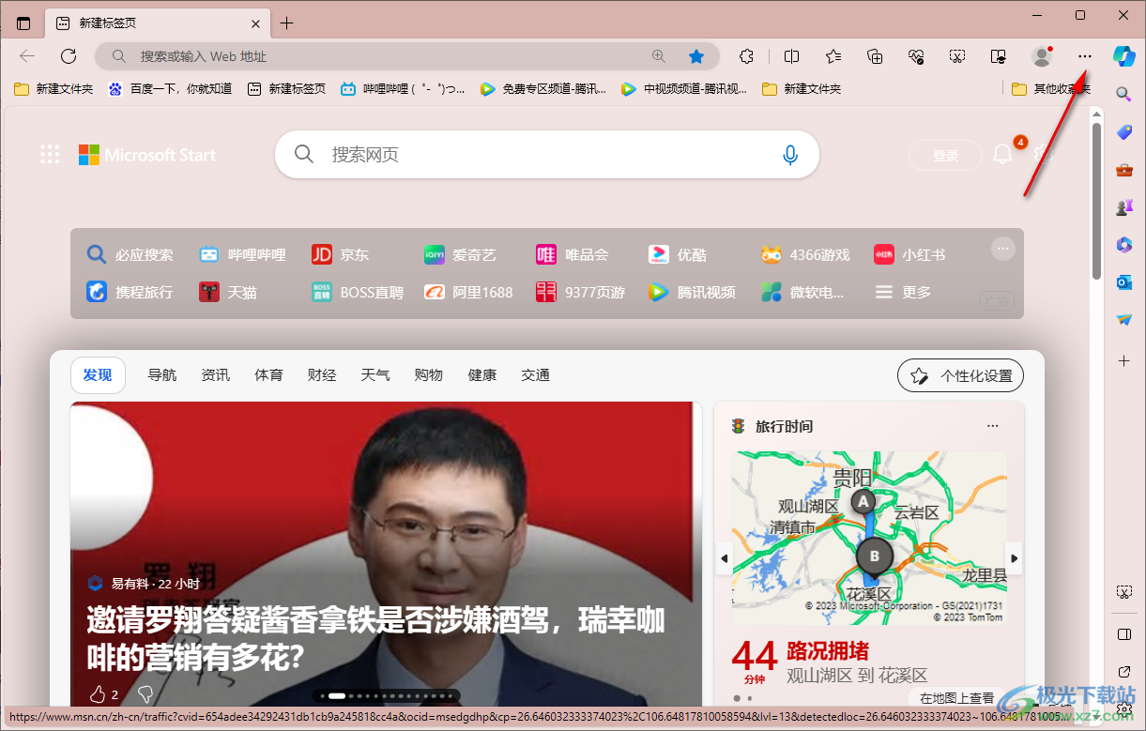
Task: Open the Extensions icon on the toolbar
Action: point(746,56)
